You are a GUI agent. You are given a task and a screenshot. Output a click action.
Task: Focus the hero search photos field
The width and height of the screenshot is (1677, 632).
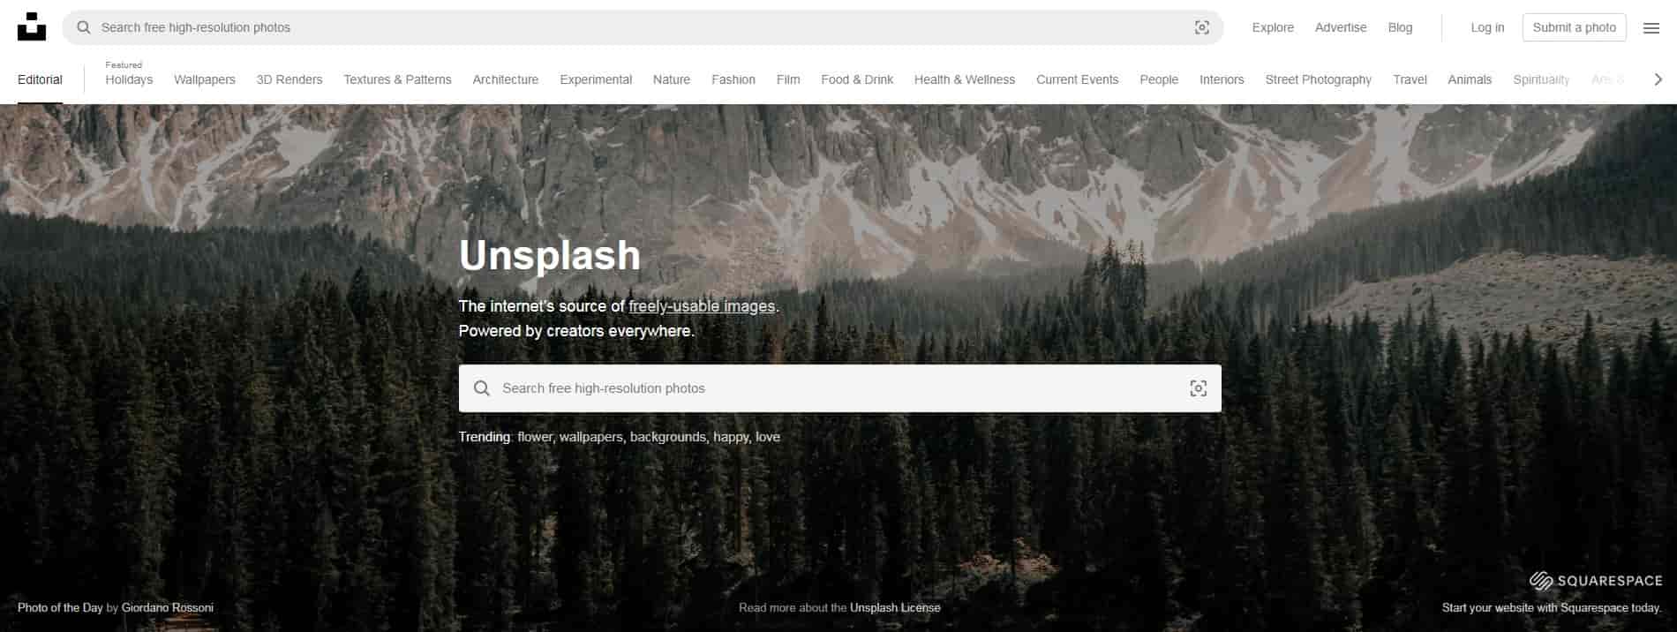pyautogui.click(x=840, y=388)
